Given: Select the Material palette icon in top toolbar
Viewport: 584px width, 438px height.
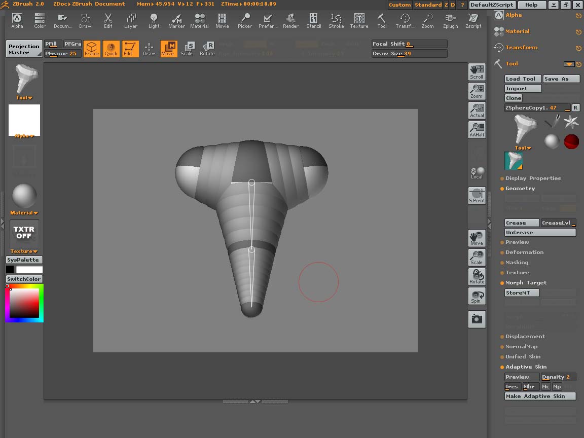Looking at the screenshot, I should [x=199, y=20].
